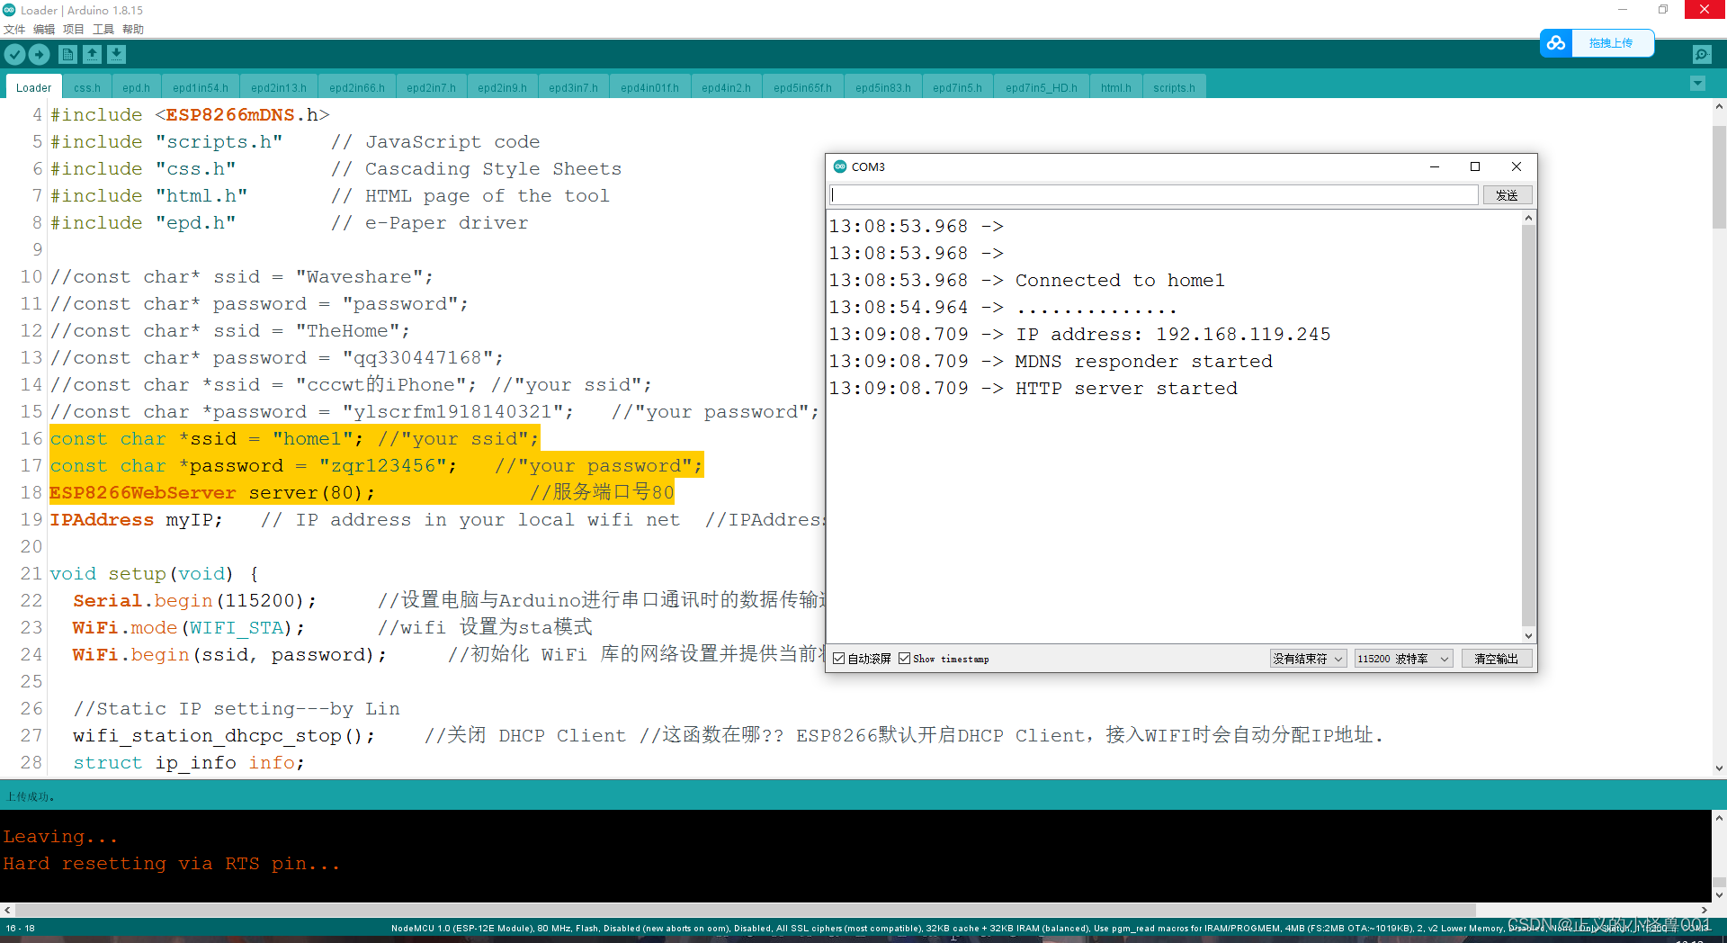Click the Save sketch toolbar icon
This screenshot has width=1727, height=943.
tap(116, 54)
